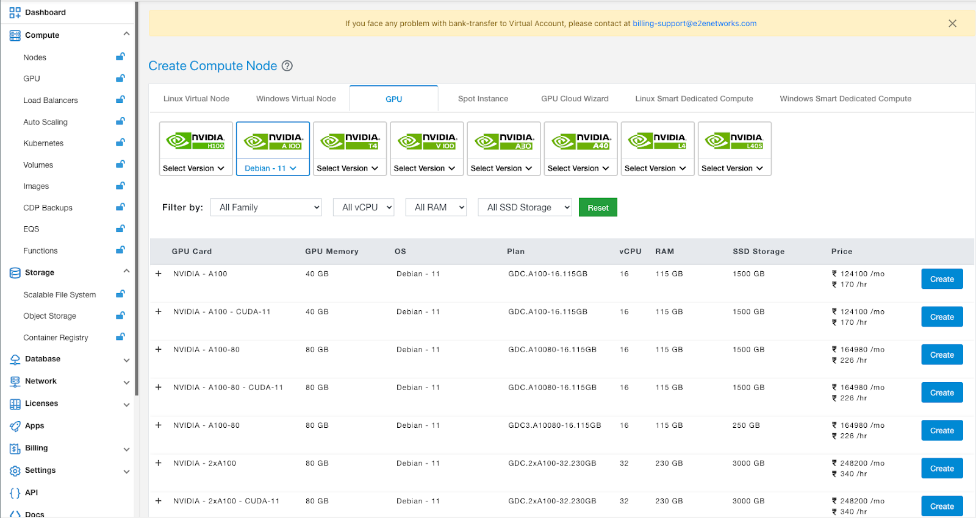Open the All SSD Storage filter dropdown
This screenshot has width=976, height=518.
pyautogui.click(x=525, y=207)
